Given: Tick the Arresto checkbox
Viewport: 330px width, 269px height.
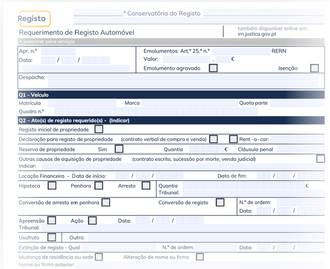Looking at the screenshot, I should click(x=146, y=185).
